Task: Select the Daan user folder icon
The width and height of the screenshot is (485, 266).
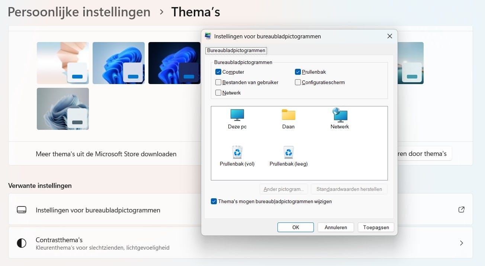Action: (x=288, y=117)
